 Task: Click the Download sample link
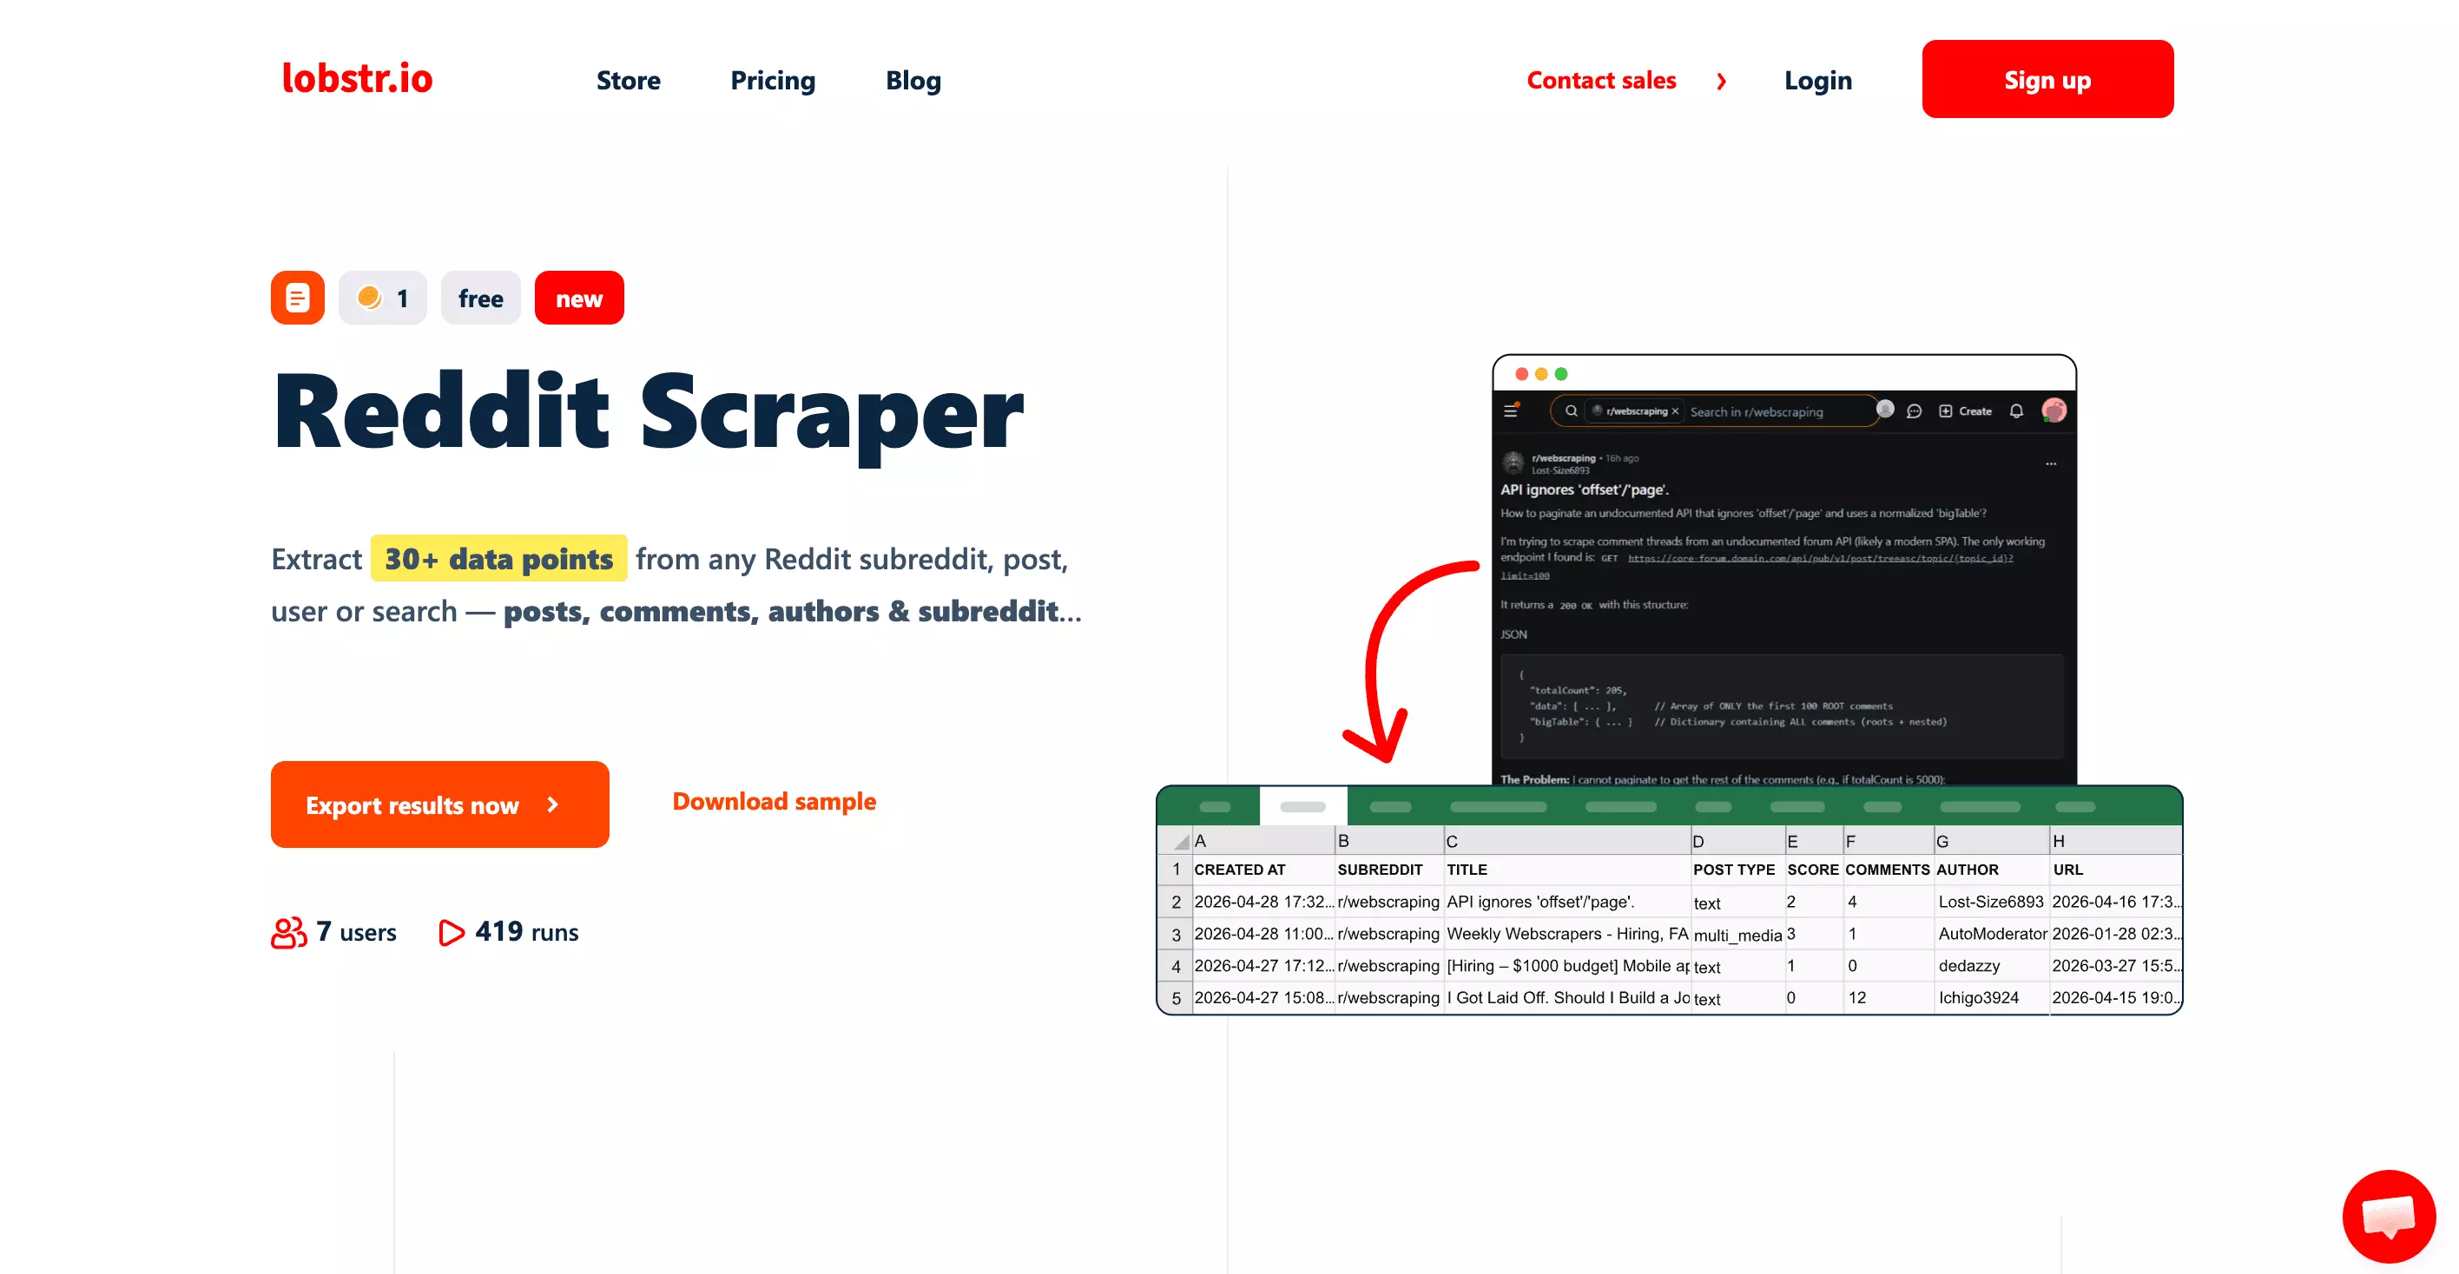[773, 802]
